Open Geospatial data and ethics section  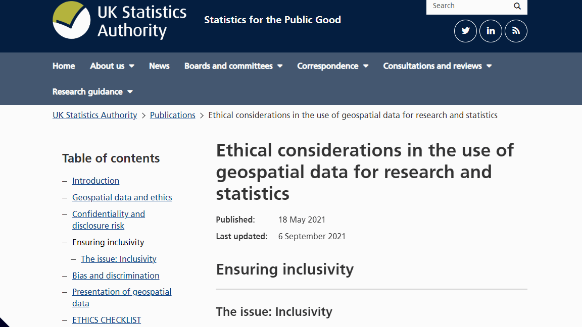[122, 197]
